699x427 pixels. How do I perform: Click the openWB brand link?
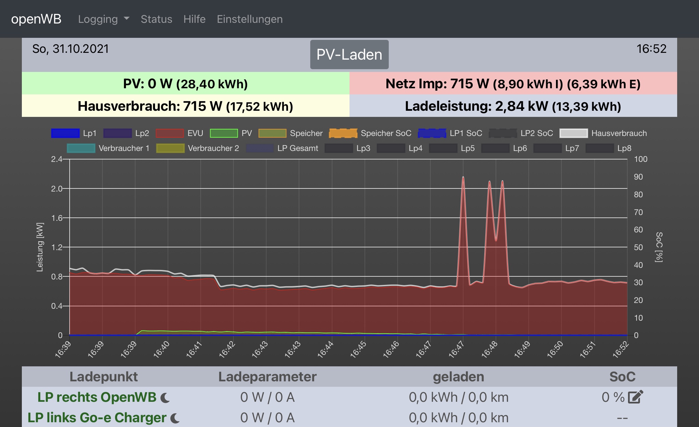(x=36, y=19)
